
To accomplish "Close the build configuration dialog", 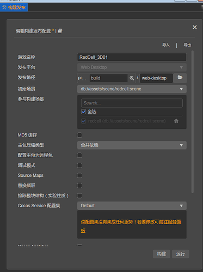I will 195,27.
